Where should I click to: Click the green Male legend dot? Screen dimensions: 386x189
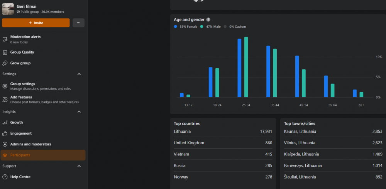pyautogui.click(x=202, y=27)
